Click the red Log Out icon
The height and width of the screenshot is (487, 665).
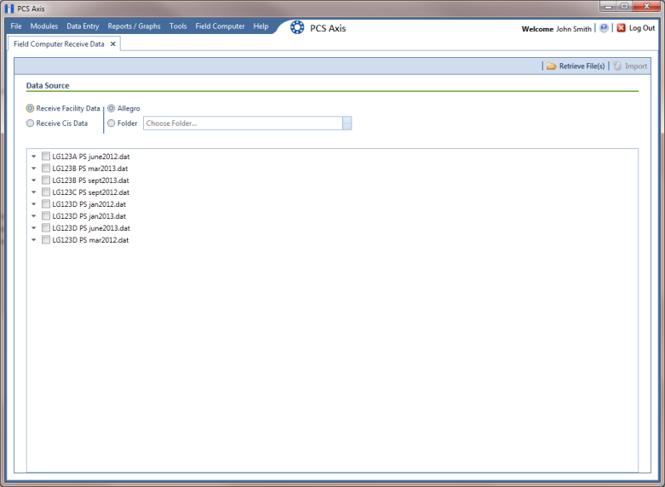(621, 28)
